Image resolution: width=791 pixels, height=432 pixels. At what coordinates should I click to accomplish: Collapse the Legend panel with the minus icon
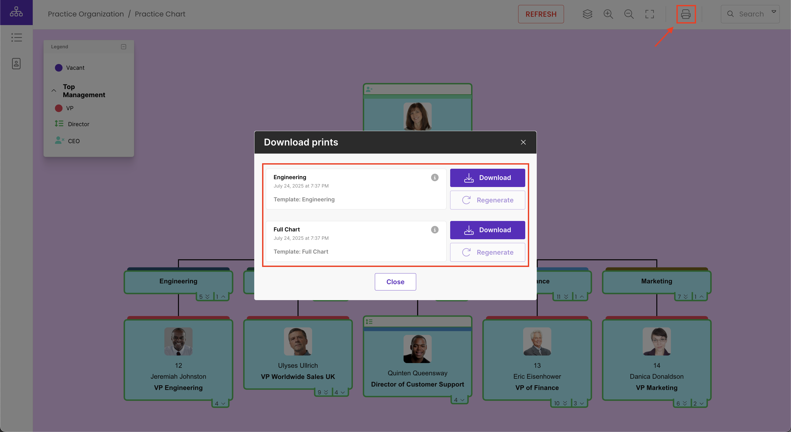coord(123,46)
